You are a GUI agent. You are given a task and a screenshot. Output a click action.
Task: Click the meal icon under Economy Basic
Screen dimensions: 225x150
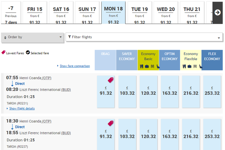(x=142, y=66)
